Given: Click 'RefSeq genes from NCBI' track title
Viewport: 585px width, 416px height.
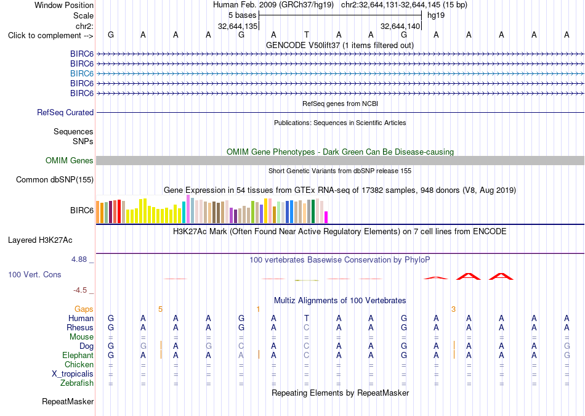Looking at the screenshot, I should click(x=340, y=104).
